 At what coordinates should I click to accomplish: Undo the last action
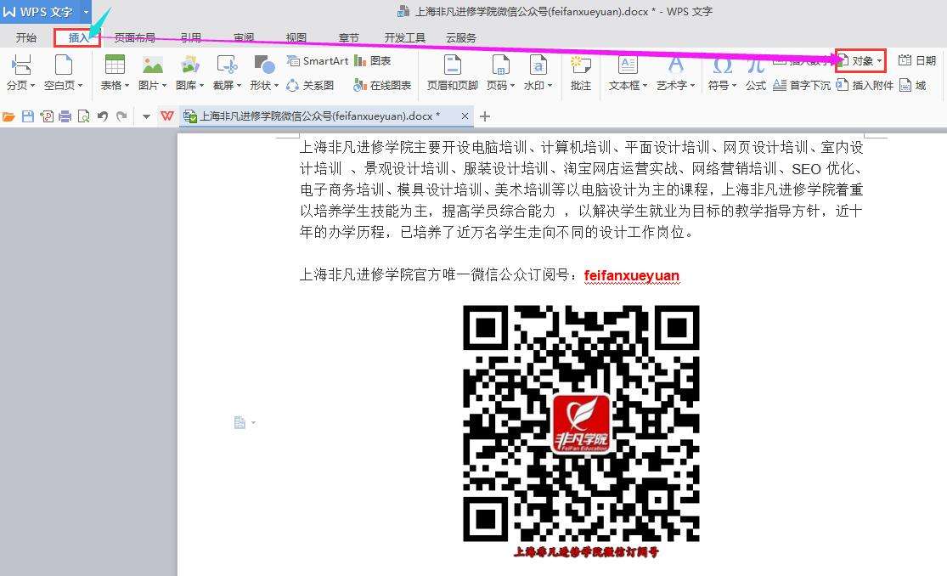coord(103,116)
